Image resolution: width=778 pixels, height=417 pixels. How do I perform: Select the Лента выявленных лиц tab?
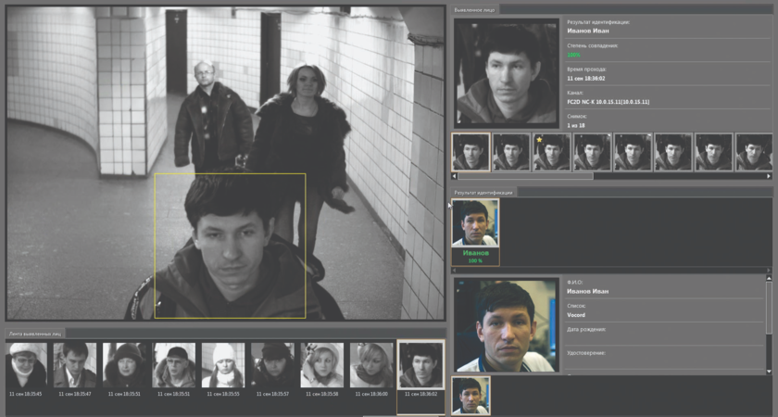pyautogui.click(x=35, y=333)
